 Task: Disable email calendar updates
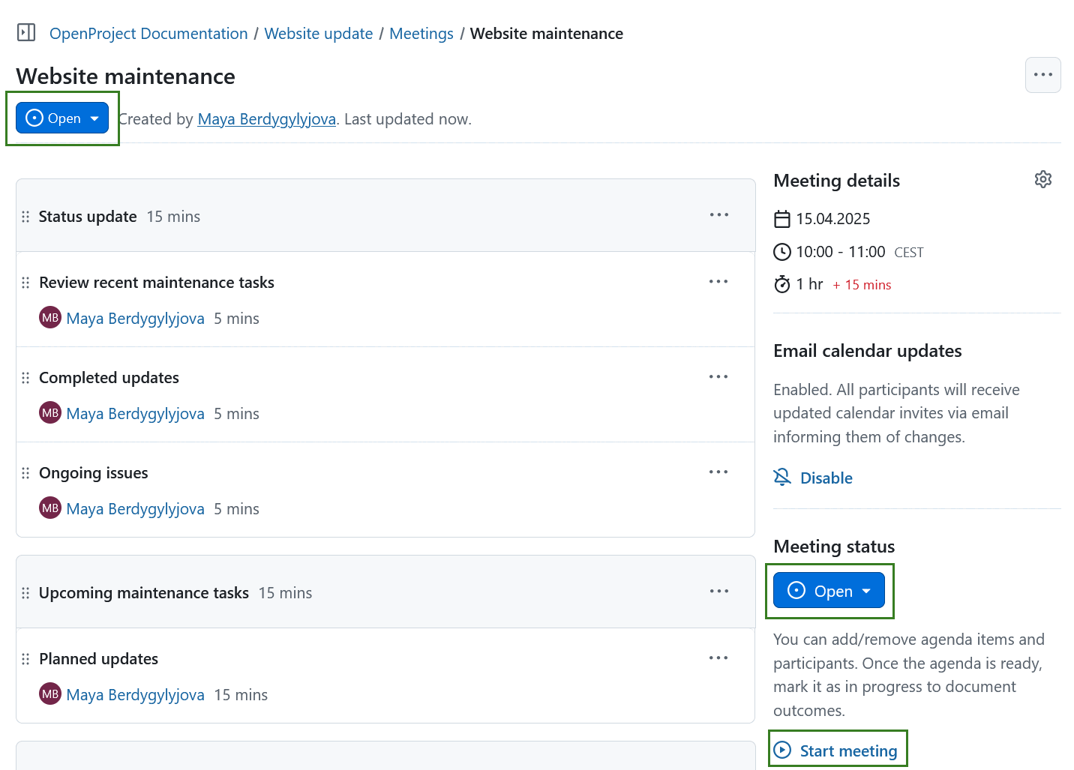tap(826, 478)
